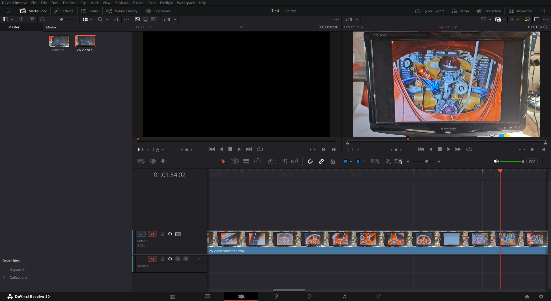
Task: Open source clip name dropdown chevron
Action: (x=241, y=27)
